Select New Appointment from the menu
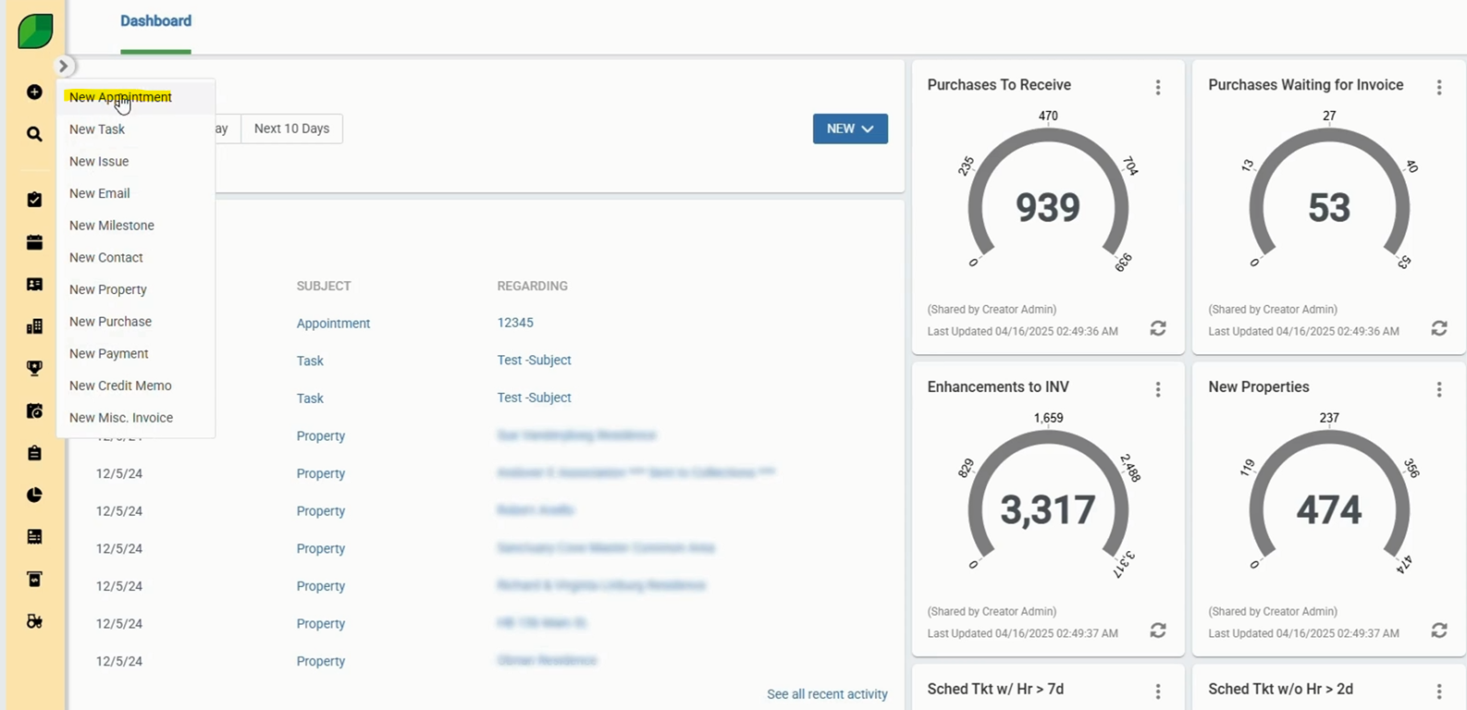This screenshot has width=1467, height=710. click(x=136, y=97)
